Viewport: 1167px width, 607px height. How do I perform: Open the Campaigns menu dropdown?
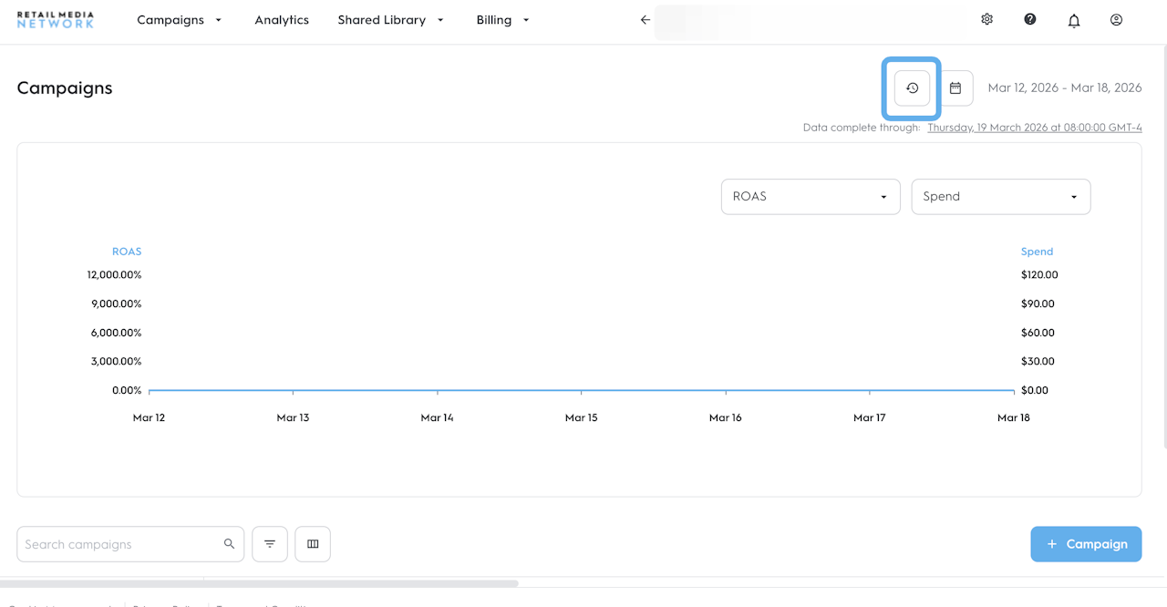pyautogui.click(x=179, y=20)
